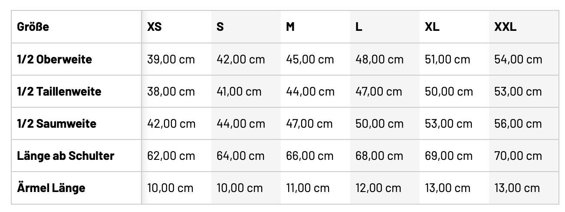Click the XXL column header

[x=505, y=27]
